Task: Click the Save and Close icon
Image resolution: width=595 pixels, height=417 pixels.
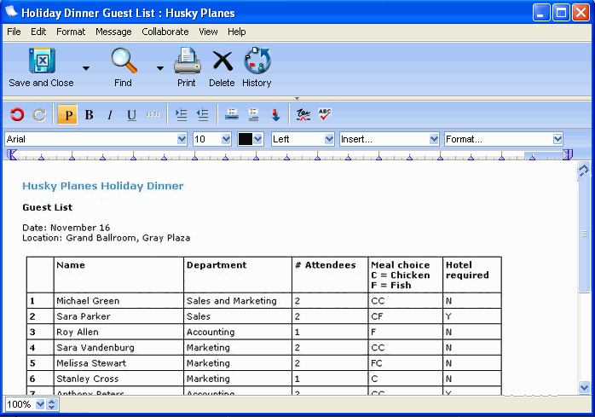Action: [41, 61]
